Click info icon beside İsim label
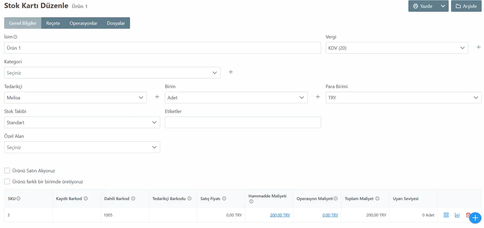 tap(15, 37)
